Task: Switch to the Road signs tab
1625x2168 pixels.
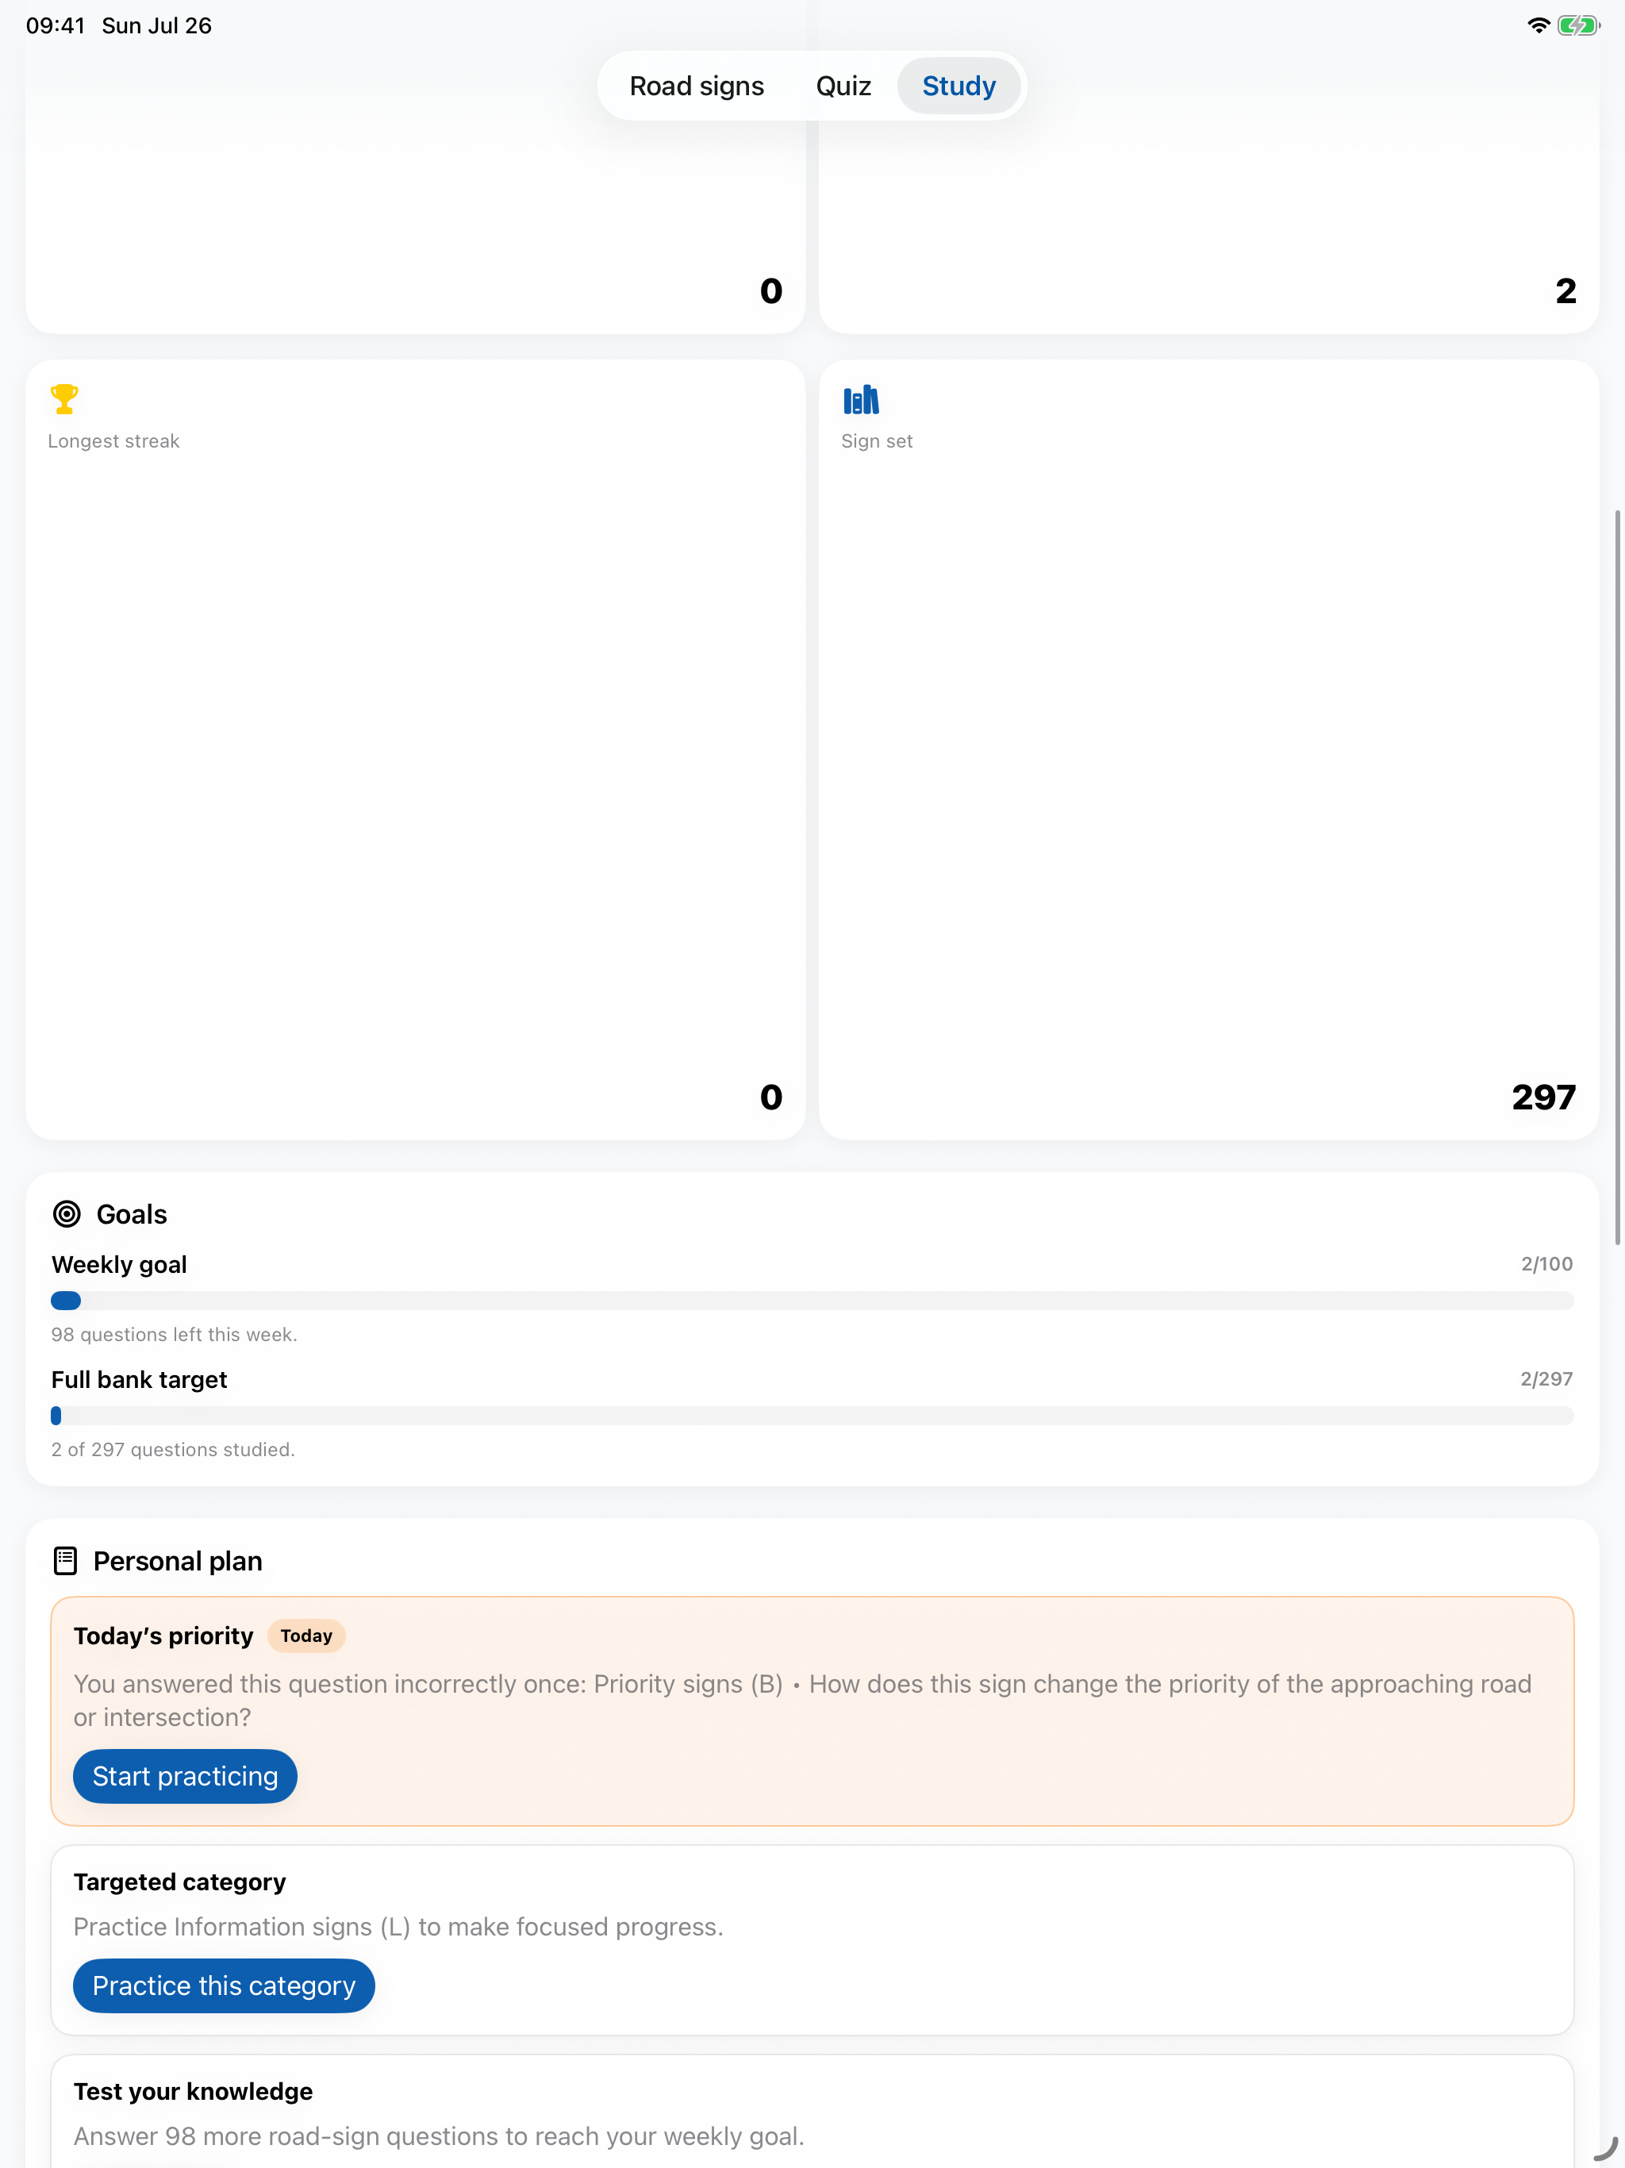Action: coord(696,86)
